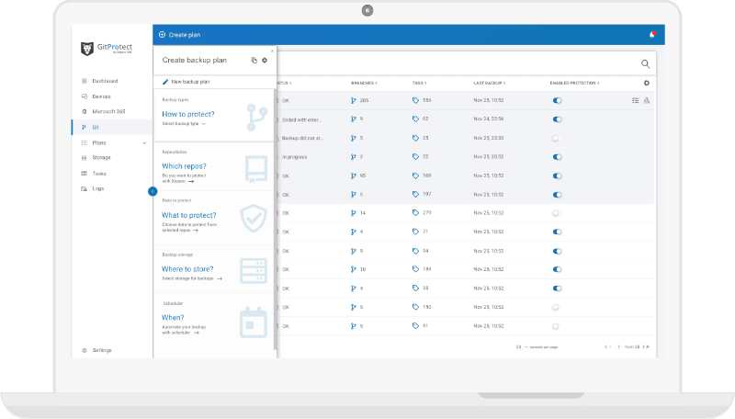Click the shield checkmark graphic on What to protect card
This screenshot has width=735, height=419.
(254, 218)
